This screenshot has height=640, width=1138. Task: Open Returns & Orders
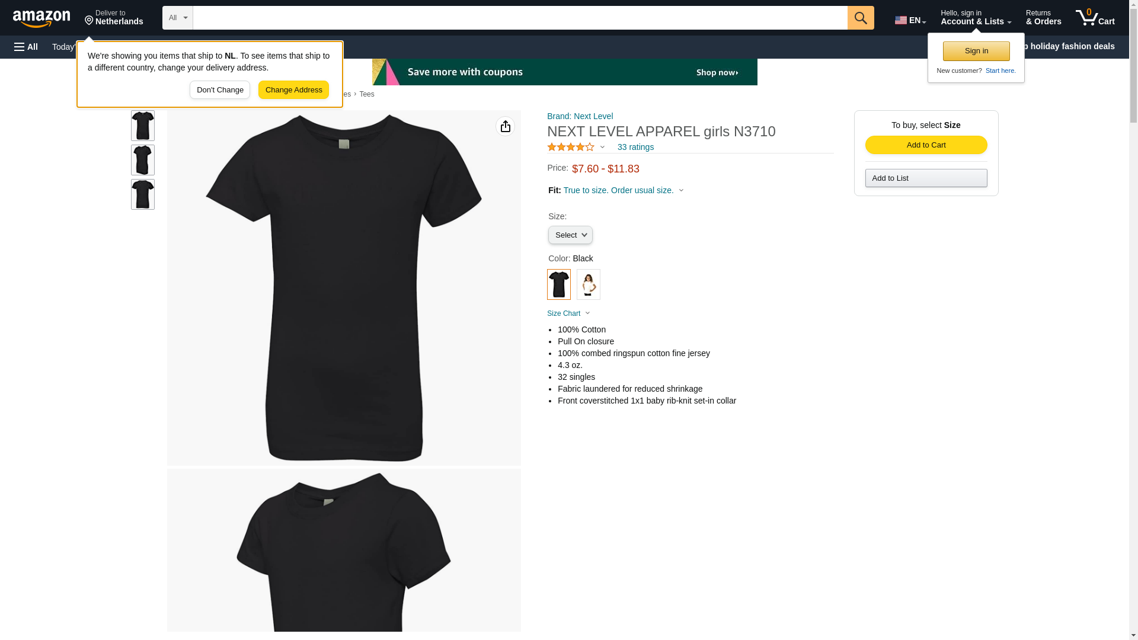pyautogui.click(x=1043, y=18)
